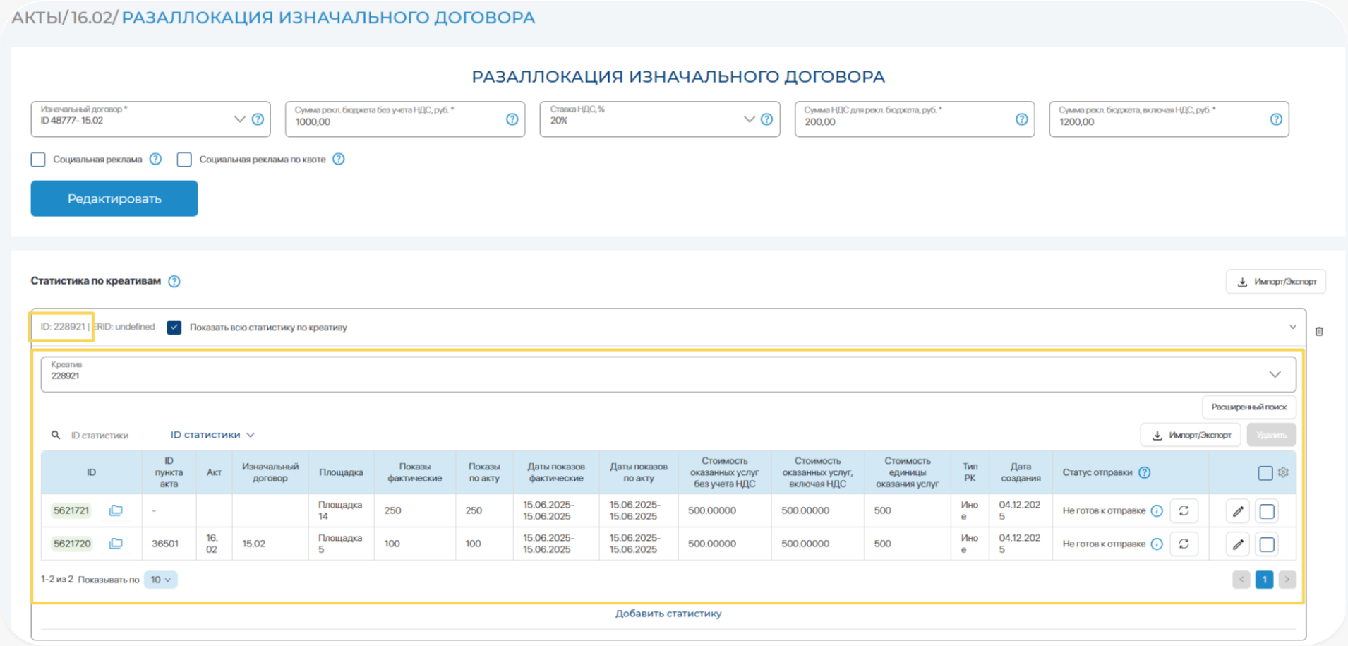
Task: Open the Изначальный договор dropdown
Action: point(239,119)
